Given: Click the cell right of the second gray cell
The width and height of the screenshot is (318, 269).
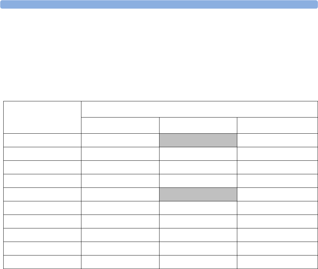Looking at the screenshot, I should pos(277,194).
